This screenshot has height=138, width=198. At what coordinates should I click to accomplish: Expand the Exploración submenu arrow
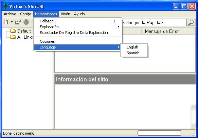click(x=118, y=26)
